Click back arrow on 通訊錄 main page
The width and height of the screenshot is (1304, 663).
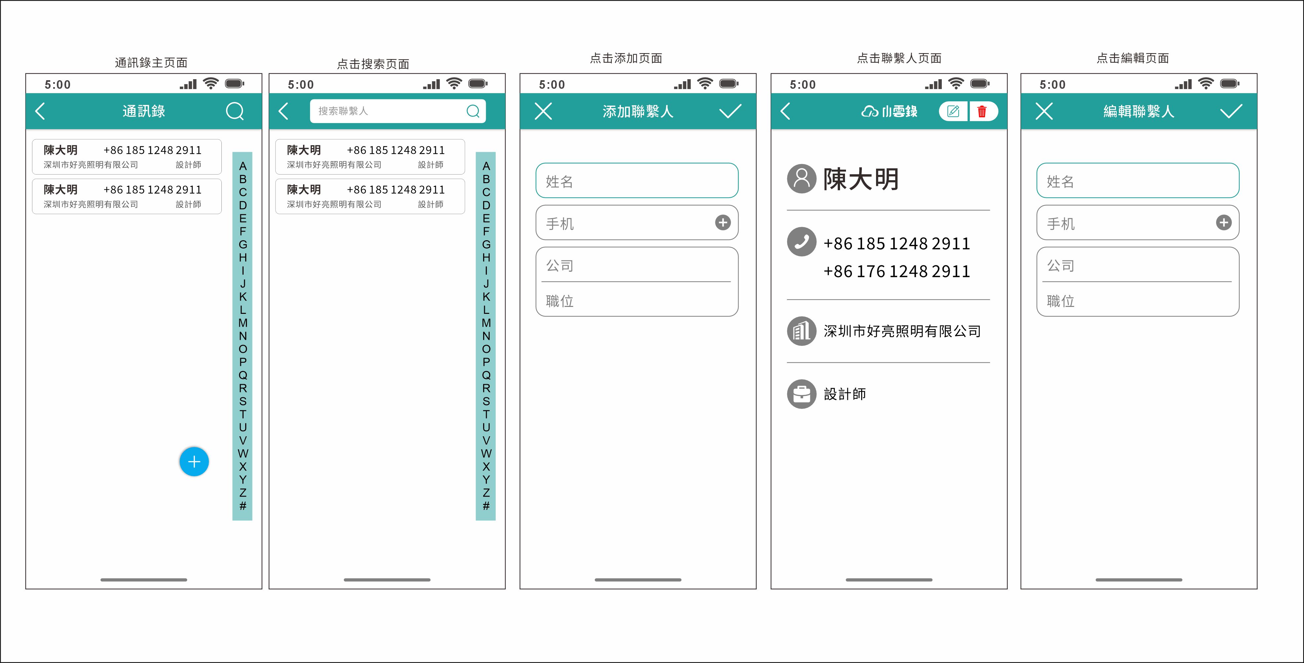[x=41, y=111]
